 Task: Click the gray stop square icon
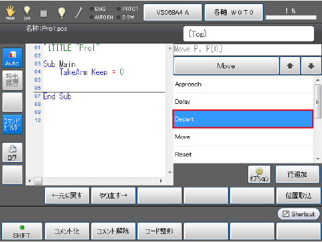click(x=44, y=13)
